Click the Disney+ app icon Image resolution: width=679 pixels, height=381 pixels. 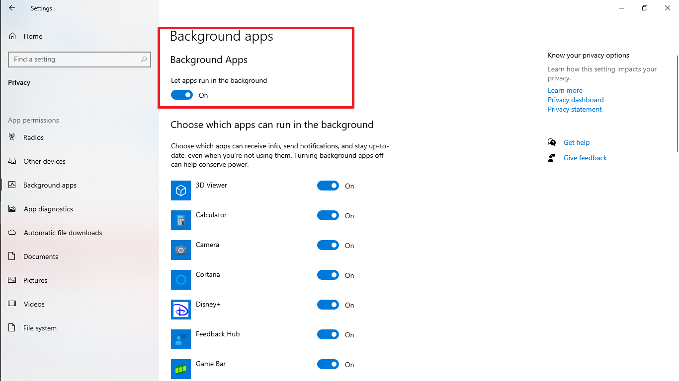pyautogui.click(x=181, y=310)
